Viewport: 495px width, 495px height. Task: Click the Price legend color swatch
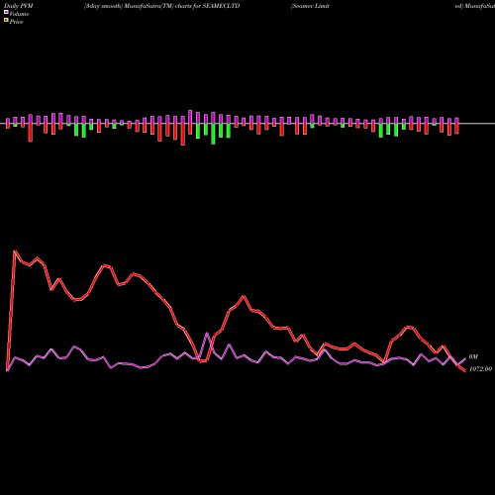pyautogui.click(x=6, y=21)
